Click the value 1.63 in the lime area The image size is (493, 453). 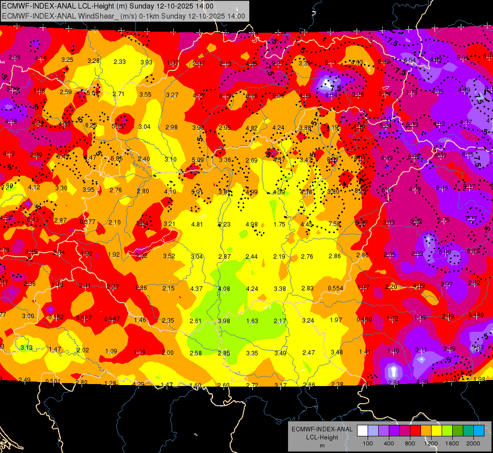pyautogui.click(x=252, y=321)
